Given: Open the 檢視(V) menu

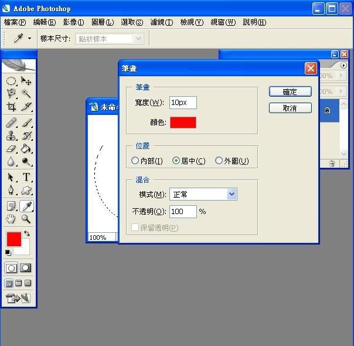Looking at the screenshot, I should pos(192,22).
